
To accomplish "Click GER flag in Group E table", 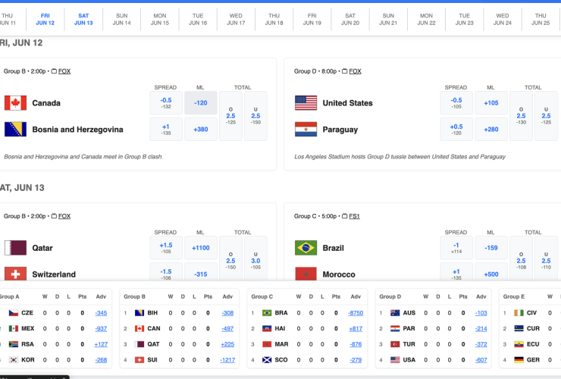I will pos(519,360).
